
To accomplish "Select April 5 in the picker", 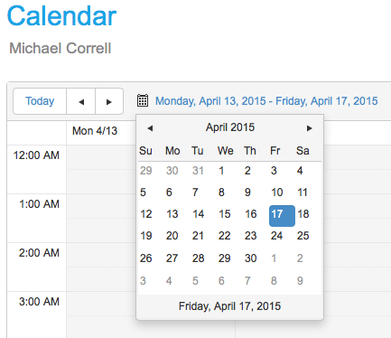I will click(x=143, y=192).
